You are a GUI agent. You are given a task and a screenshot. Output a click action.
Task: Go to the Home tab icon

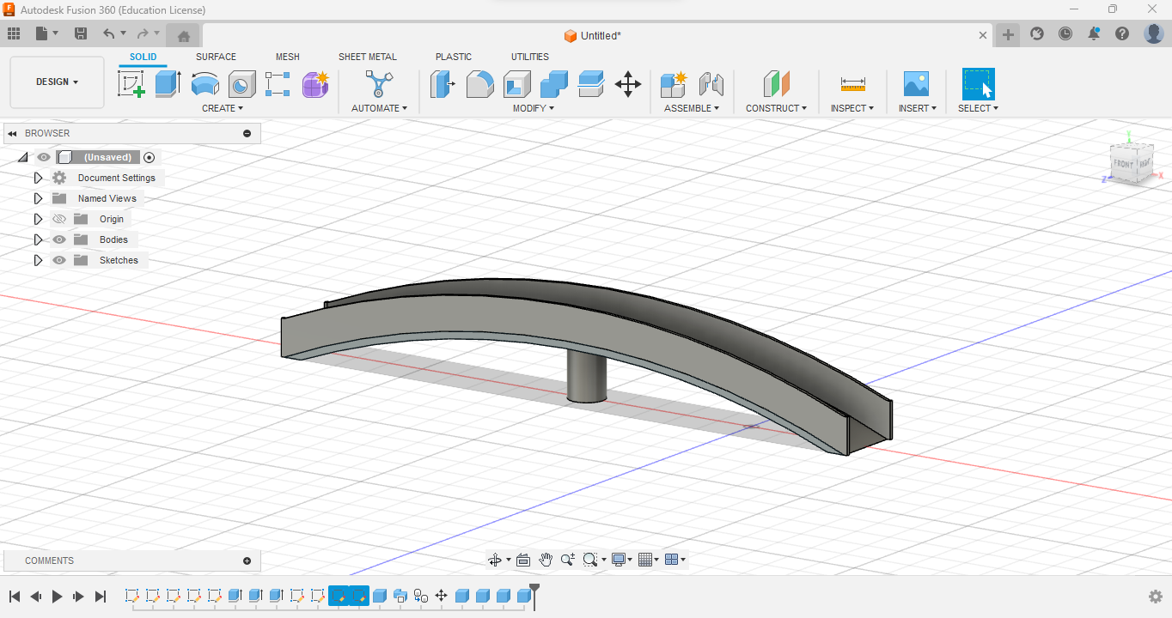pos(183,35)
